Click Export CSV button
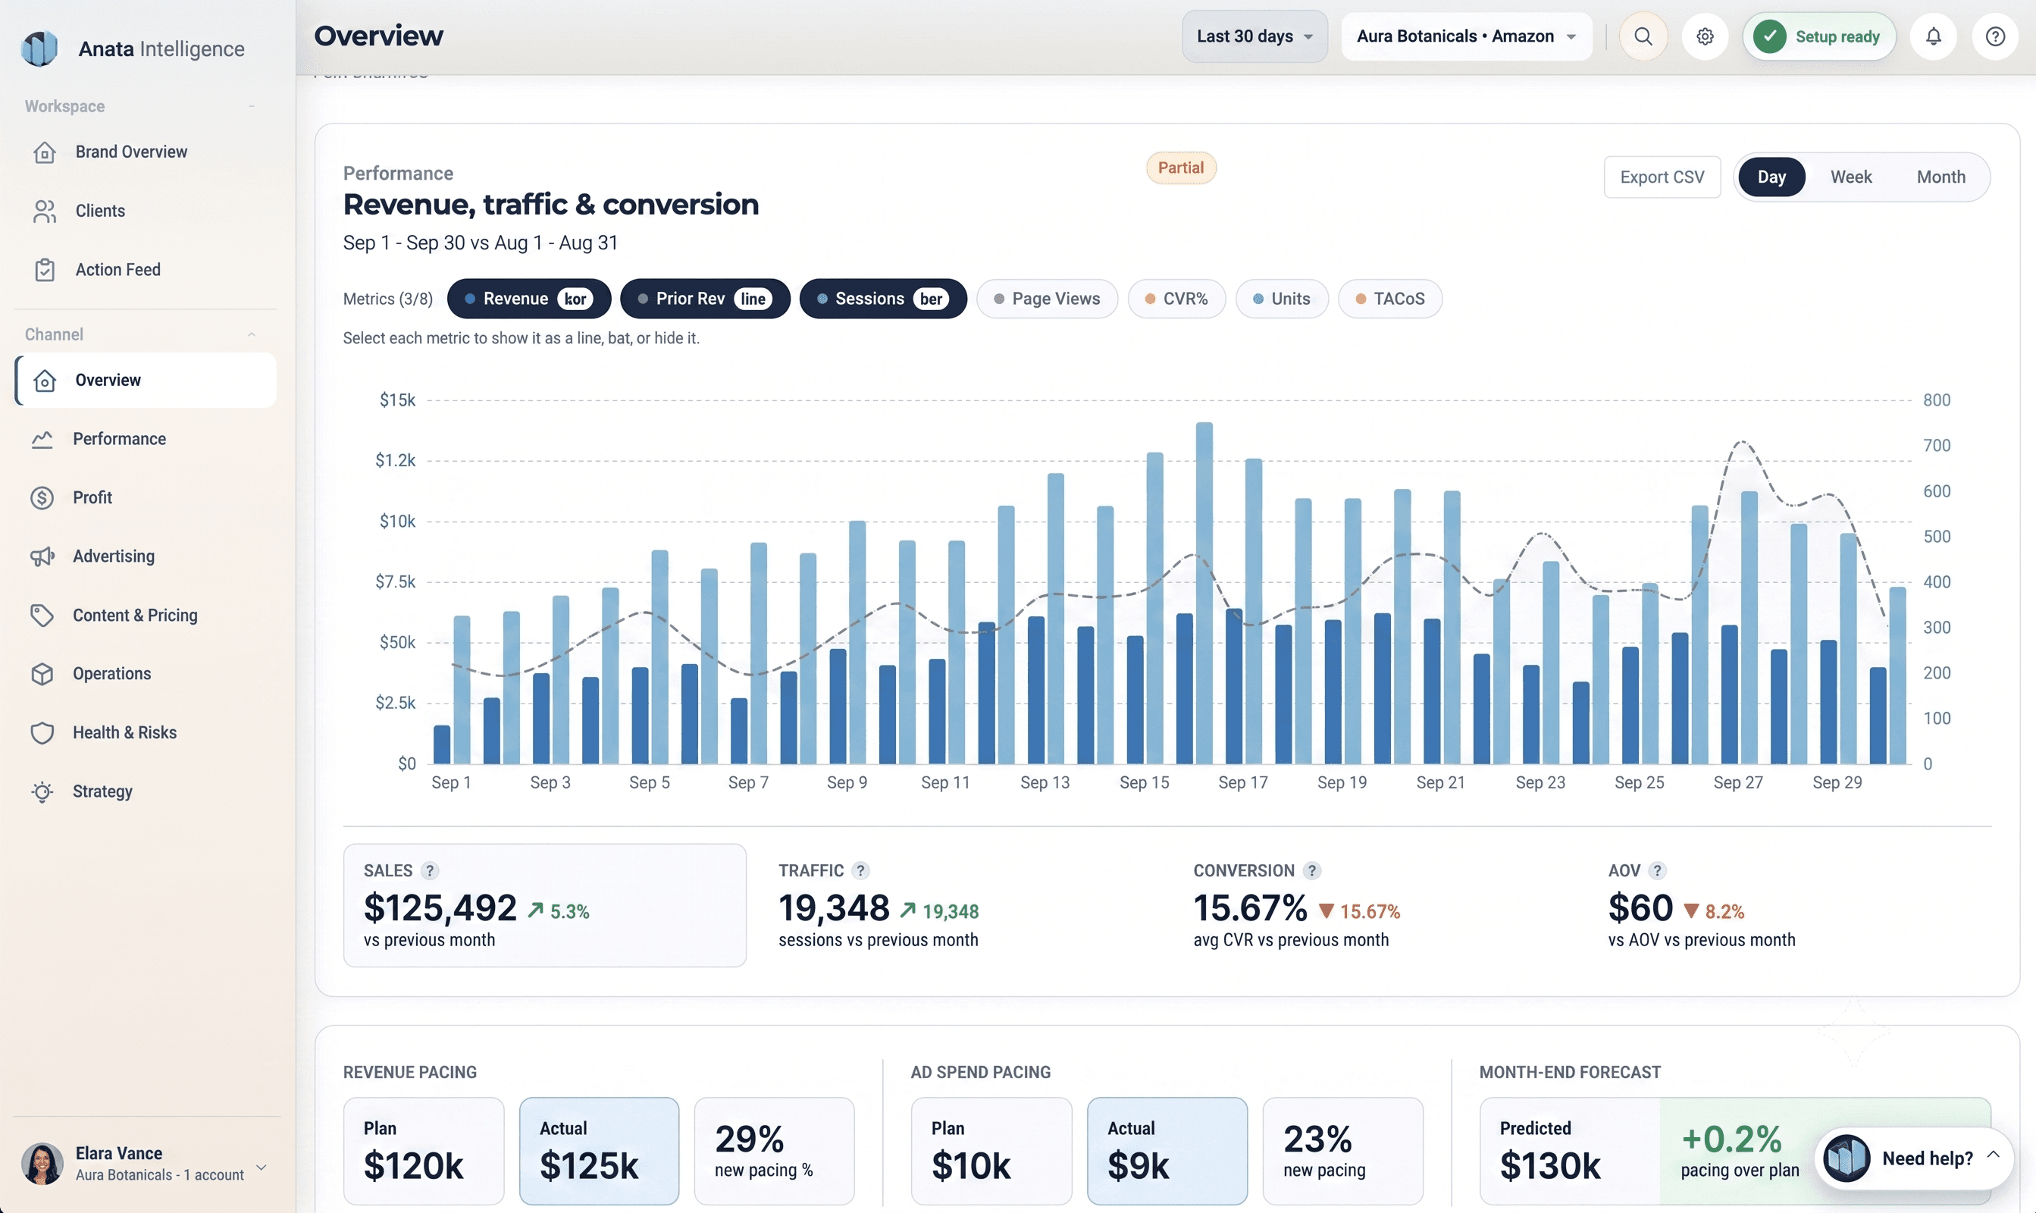 coord(1662,177)
